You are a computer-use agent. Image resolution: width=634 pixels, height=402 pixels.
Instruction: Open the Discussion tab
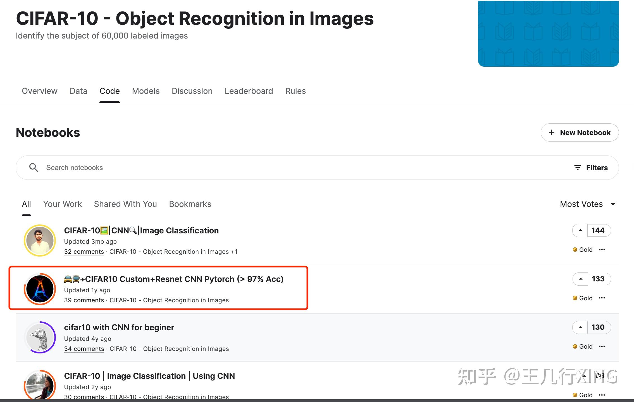click(x=192, y=91)
